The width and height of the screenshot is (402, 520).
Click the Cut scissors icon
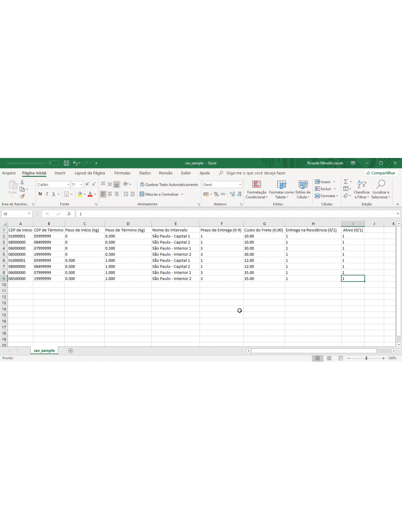[22, 182]
